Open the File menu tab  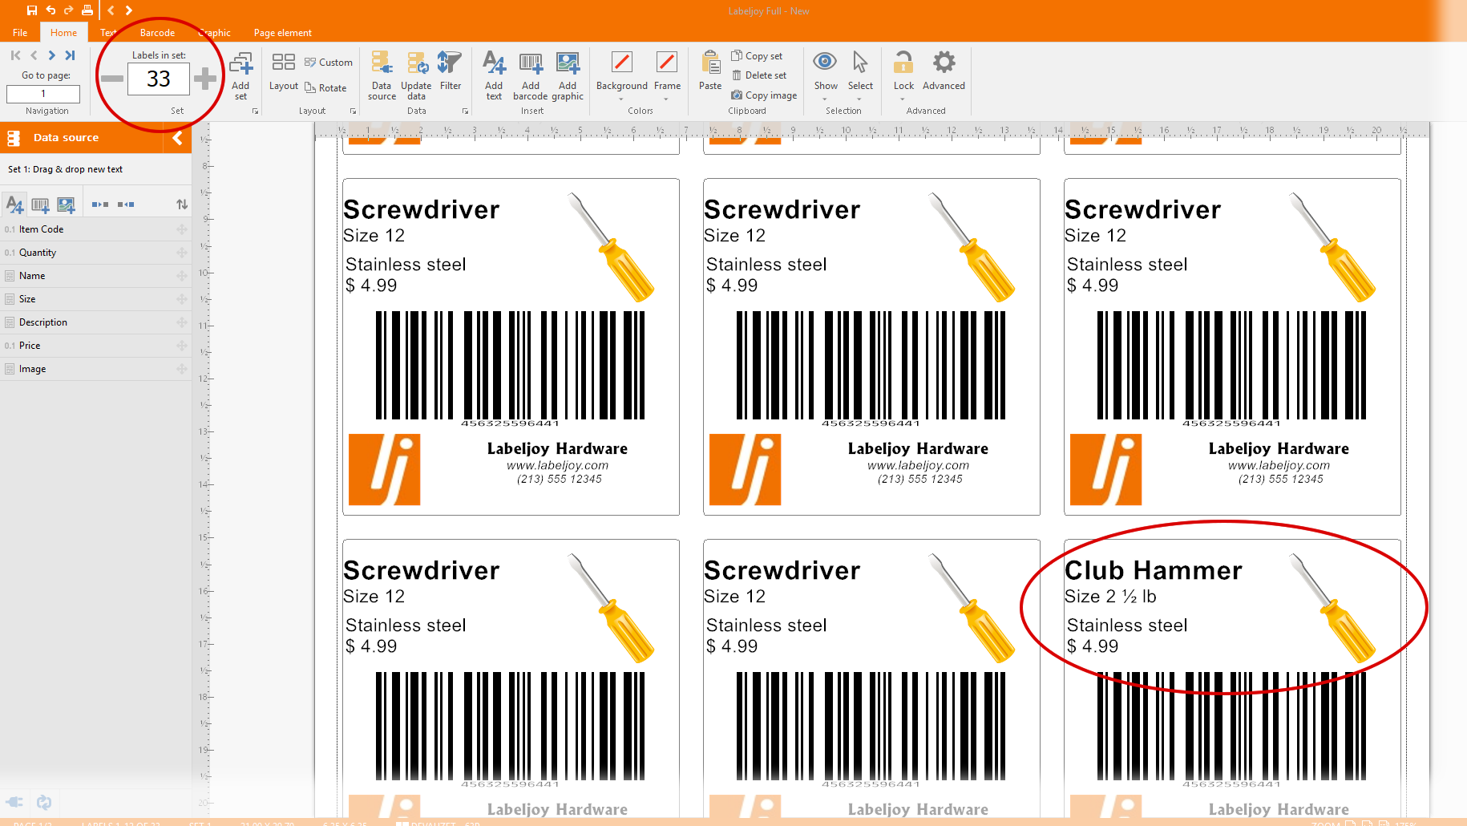click(20, 33)
